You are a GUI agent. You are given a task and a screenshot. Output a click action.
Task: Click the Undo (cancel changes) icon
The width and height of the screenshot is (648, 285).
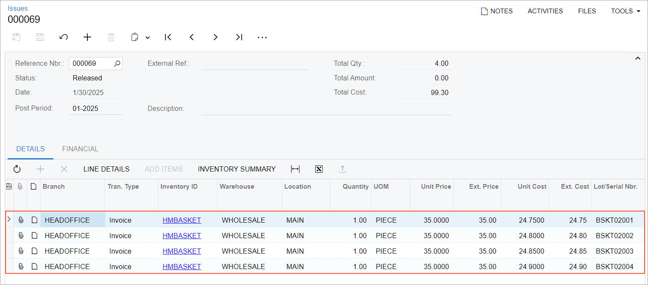pos(64,37)
